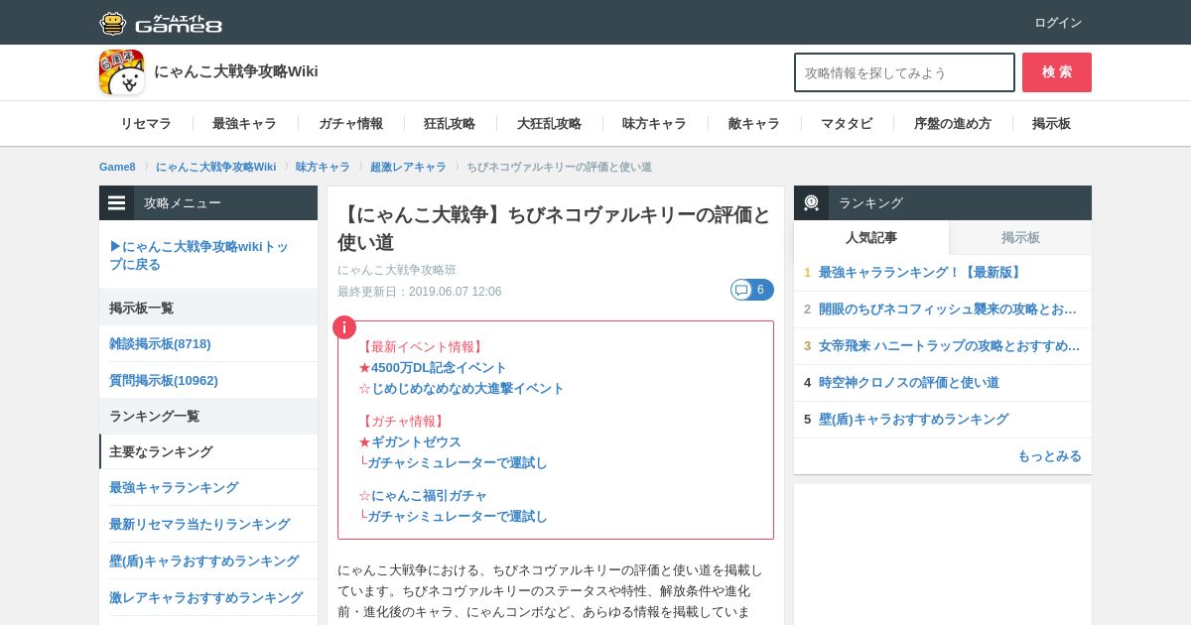Switch to the 掲示板 tab in ranking panel
Viewport: 1191px width, 625px height.
pyautogui.click(x=1020, y=237)
